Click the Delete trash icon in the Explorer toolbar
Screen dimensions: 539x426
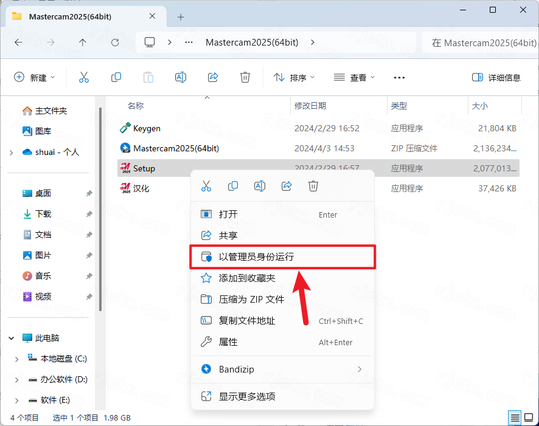coord(245,77)
